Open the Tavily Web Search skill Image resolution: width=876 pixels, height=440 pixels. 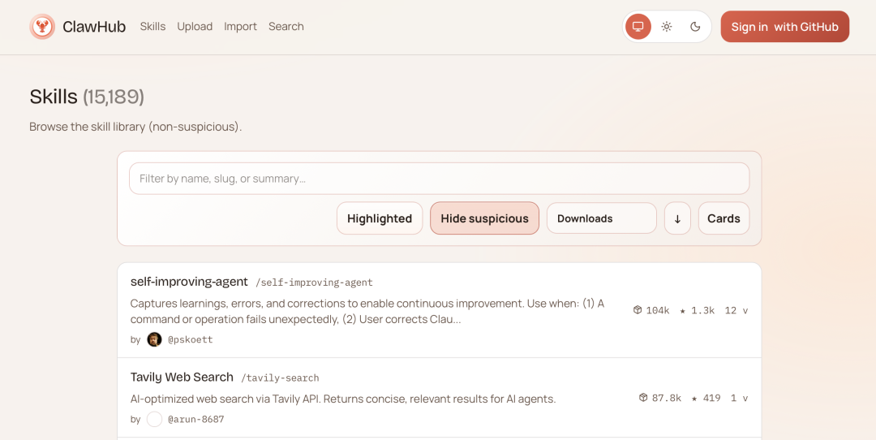click(x=182, y=377)
